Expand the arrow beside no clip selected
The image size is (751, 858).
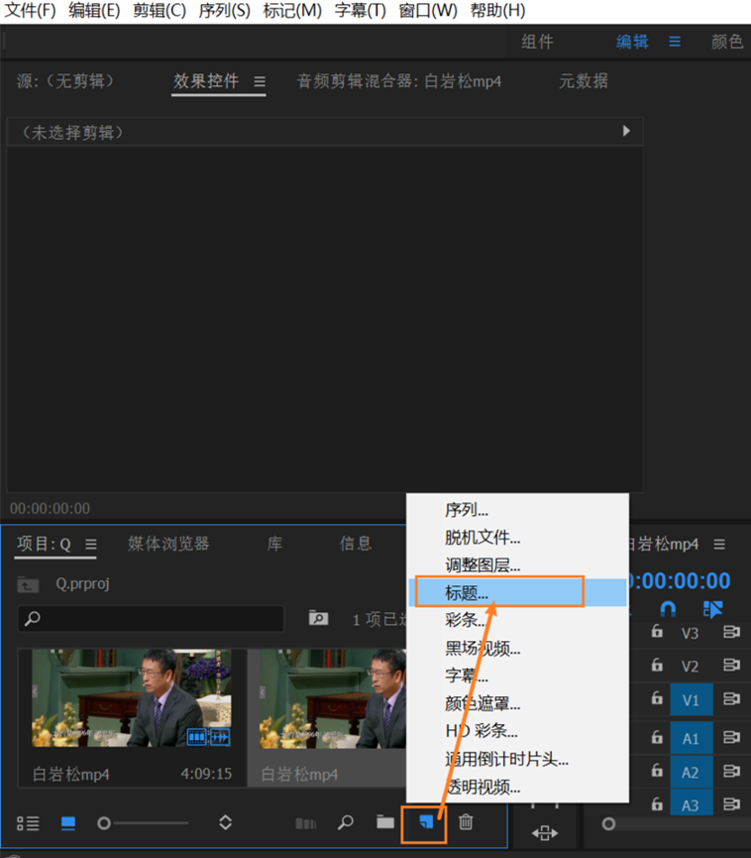[x=626, y=131]
